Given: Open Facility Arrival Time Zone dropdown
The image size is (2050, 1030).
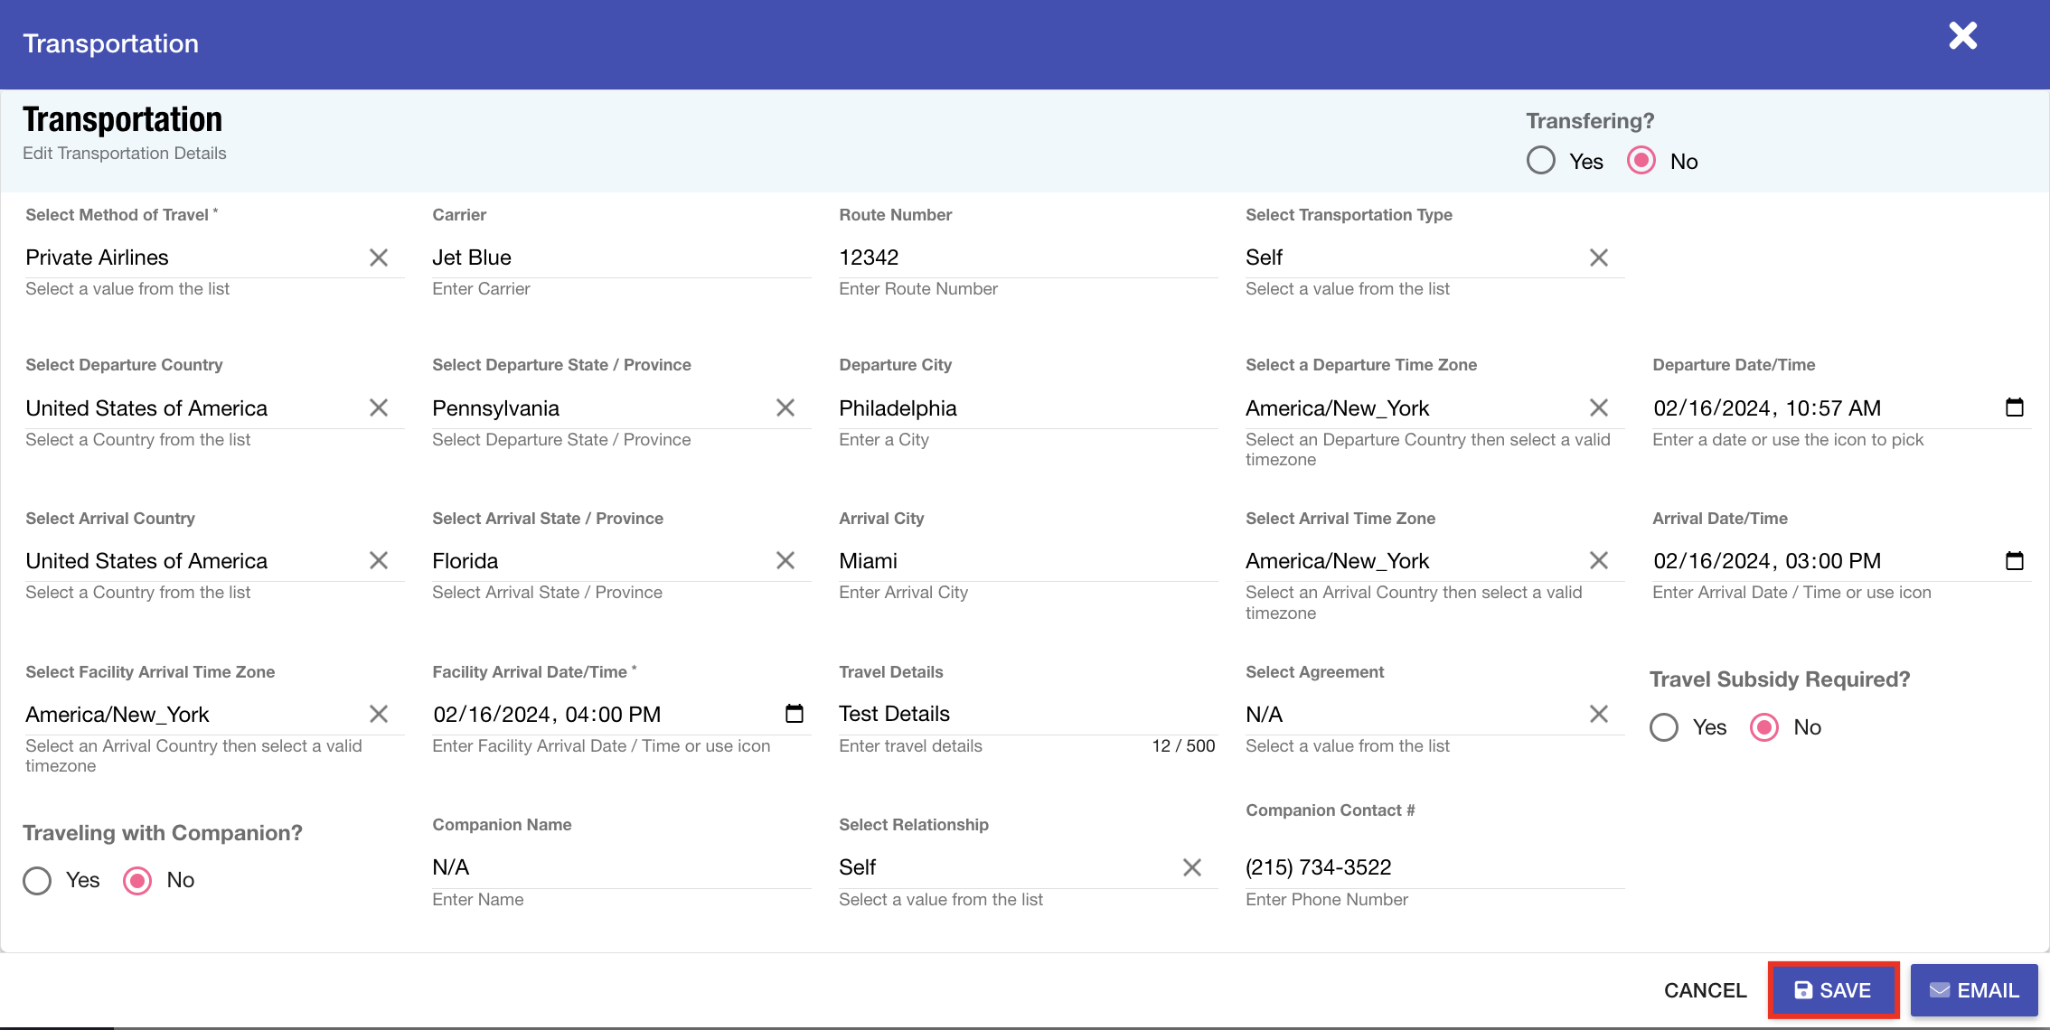Looking at the screenshot, I should point(190,715).
